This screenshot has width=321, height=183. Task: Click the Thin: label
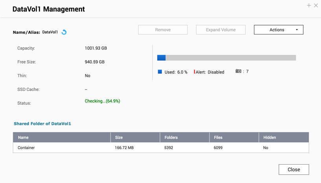point(22,76)
